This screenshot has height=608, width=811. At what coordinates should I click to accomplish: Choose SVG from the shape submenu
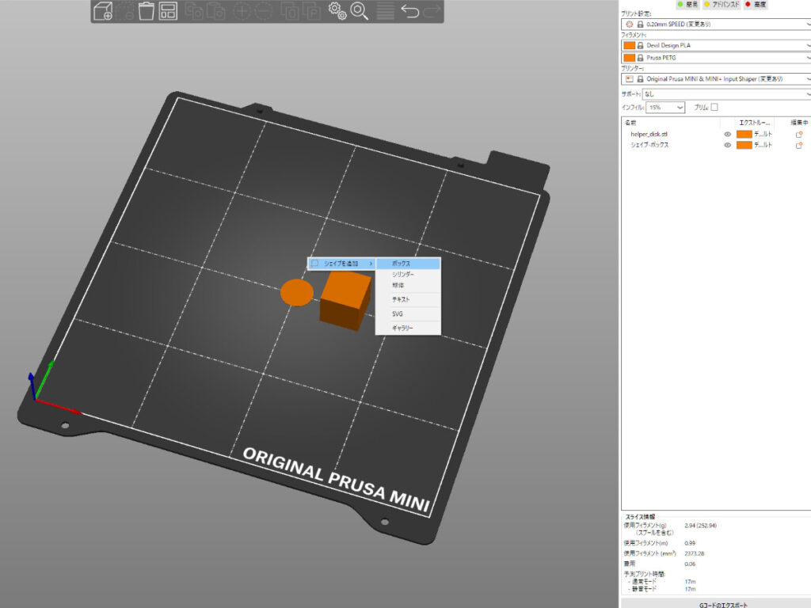[408, 313]
